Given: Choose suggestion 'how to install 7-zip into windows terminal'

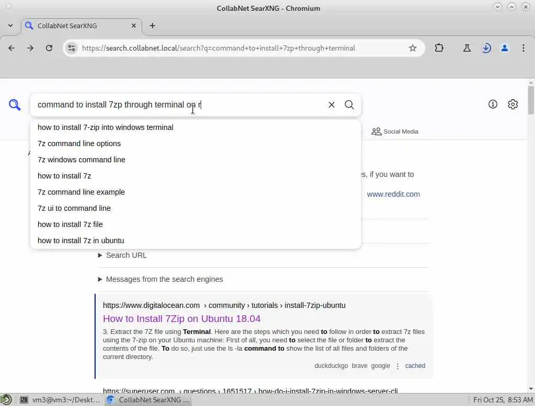Looking at the screenshot, I should 195,127.
